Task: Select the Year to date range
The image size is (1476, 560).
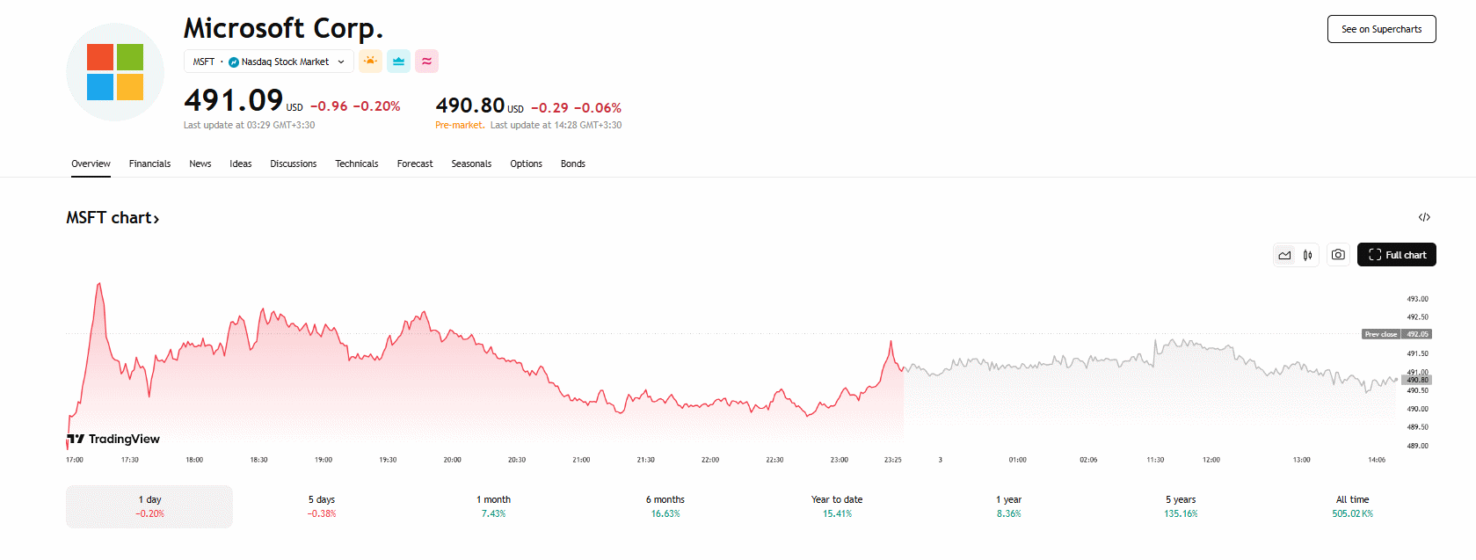Action: (837, 506)
